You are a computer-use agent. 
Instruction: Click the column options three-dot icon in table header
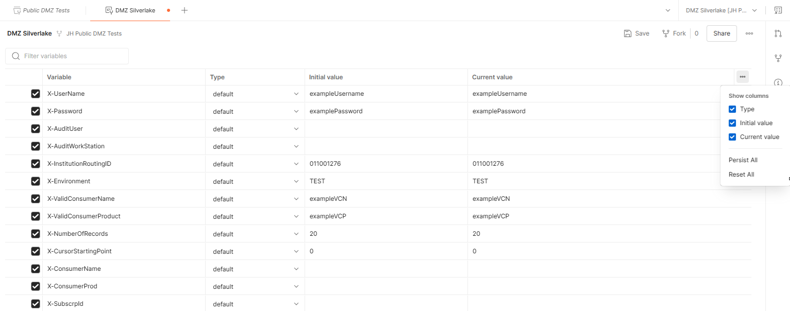pos(742,76)
